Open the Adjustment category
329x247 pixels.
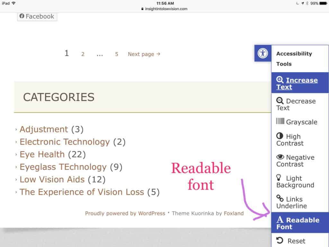44,129
